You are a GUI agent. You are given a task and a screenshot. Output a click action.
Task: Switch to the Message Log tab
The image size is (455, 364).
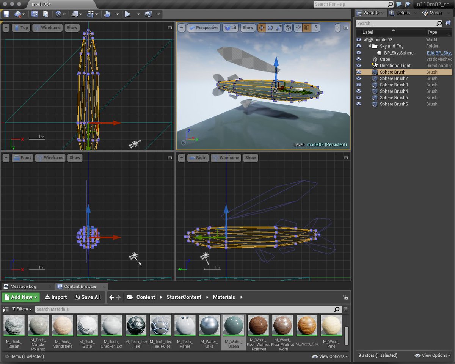point(24,286)
